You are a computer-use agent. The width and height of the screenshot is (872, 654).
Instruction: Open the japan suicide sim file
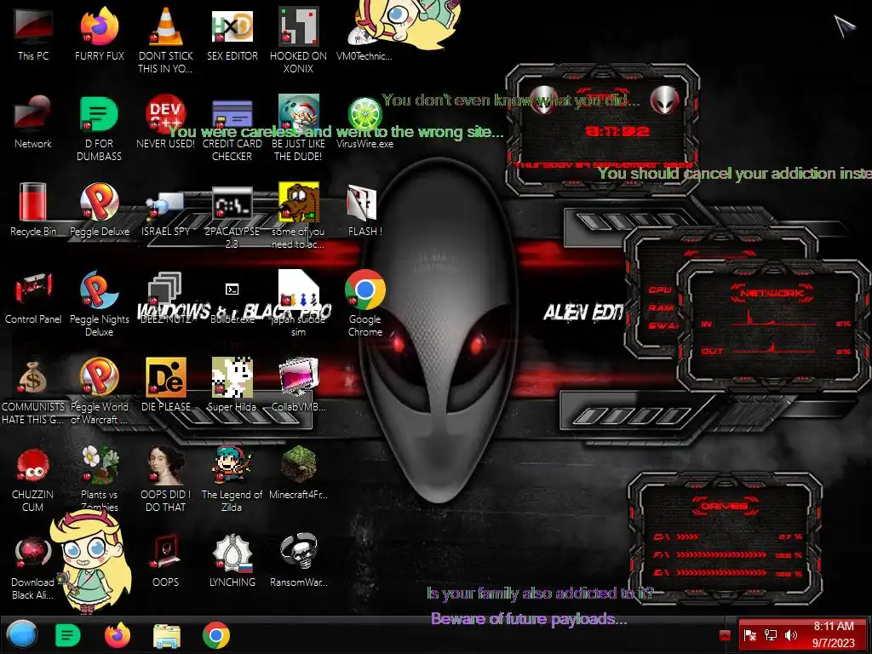pos(298,304)
